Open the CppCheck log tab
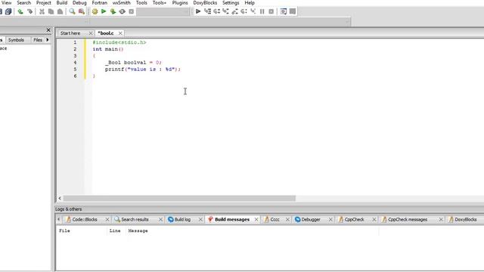 pos(354,219)
